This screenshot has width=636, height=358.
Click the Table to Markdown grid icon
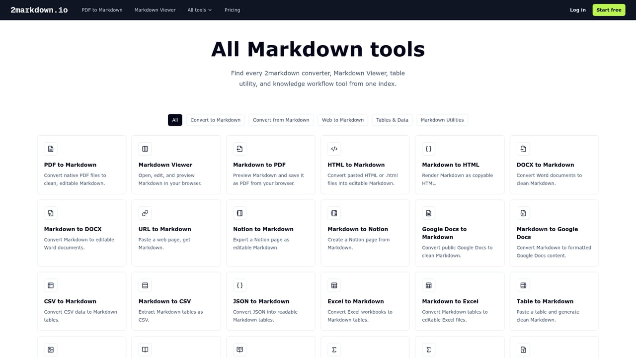coord(523,285)
